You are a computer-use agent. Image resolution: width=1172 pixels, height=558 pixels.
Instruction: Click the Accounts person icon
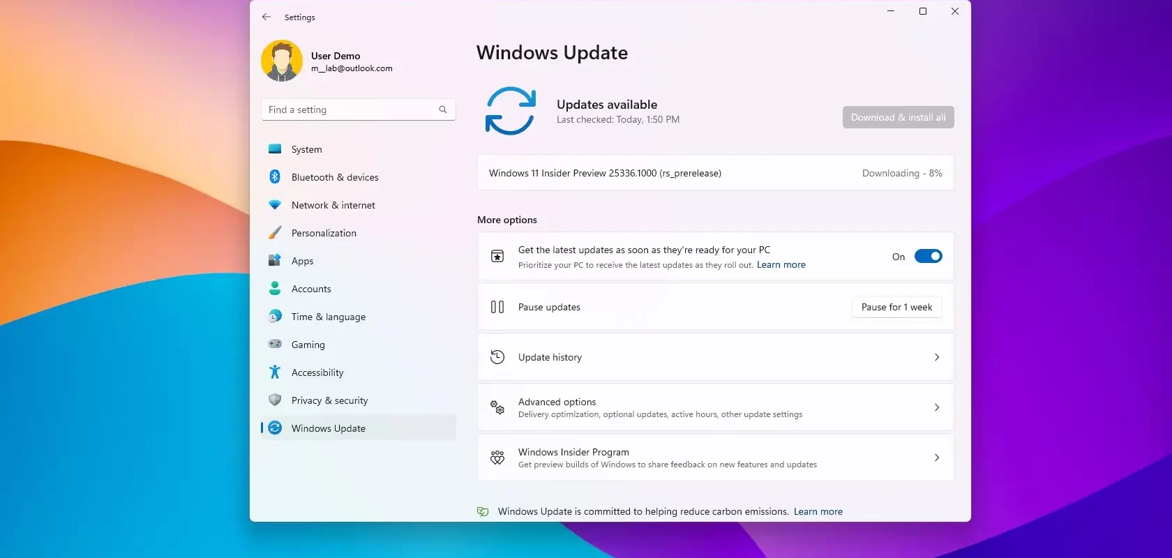tap(275, 288)
